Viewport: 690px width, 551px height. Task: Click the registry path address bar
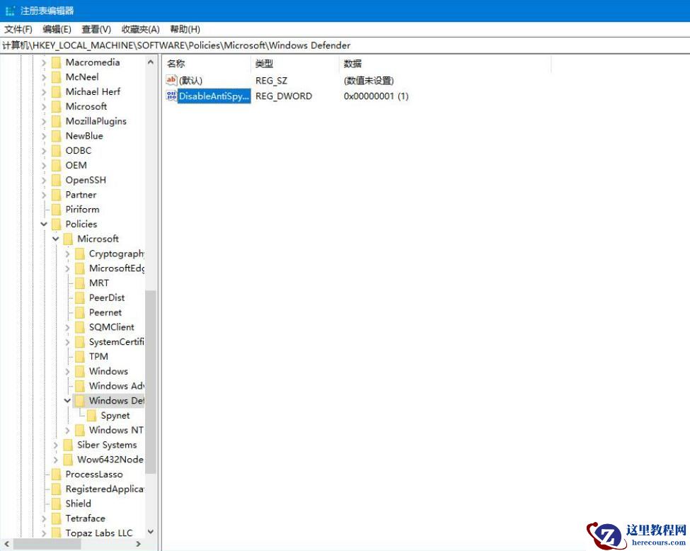(x=212, y=45)
